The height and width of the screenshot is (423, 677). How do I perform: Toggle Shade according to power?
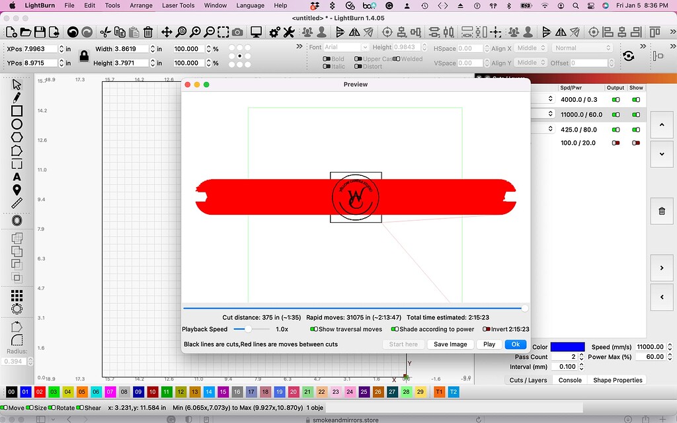click(395, 329)
